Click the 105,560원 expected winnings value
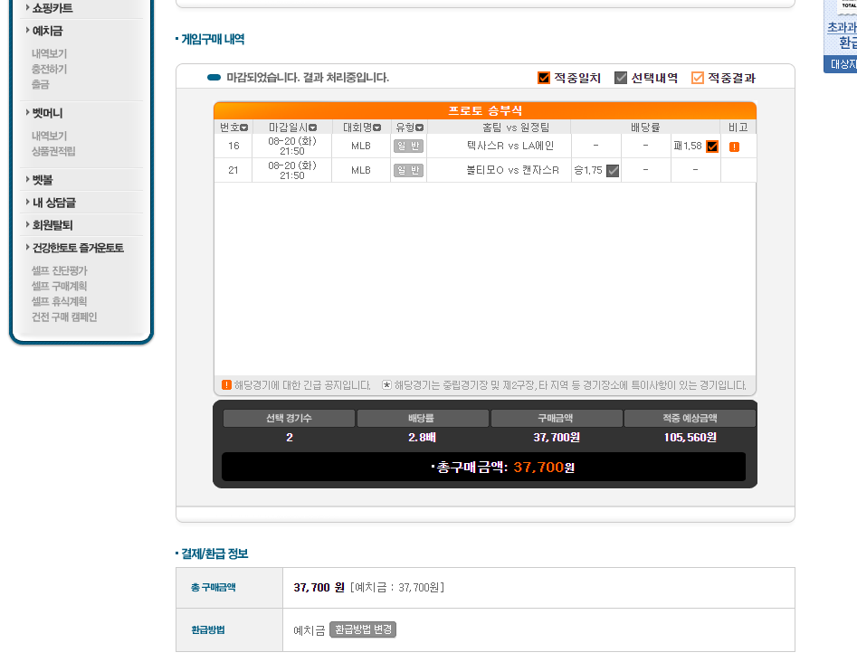Viewport: 857px width, 662px height. point(690,438)
